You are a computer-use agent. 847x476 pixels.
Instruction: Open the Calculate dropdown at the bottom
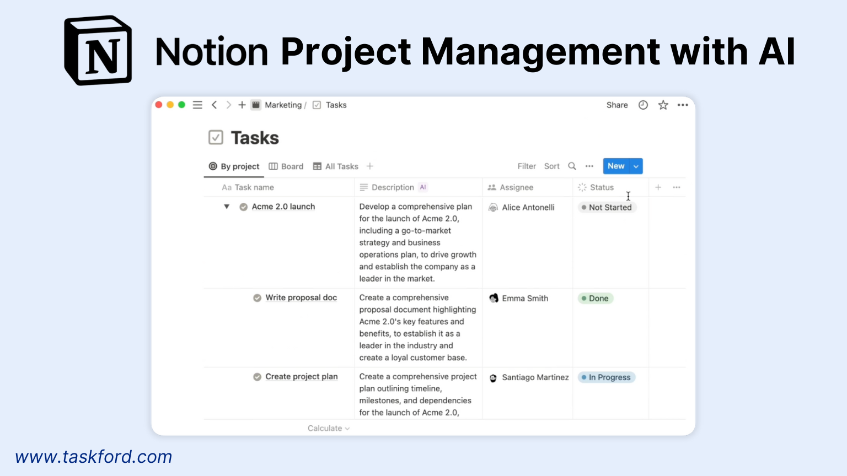coord(328,428)
